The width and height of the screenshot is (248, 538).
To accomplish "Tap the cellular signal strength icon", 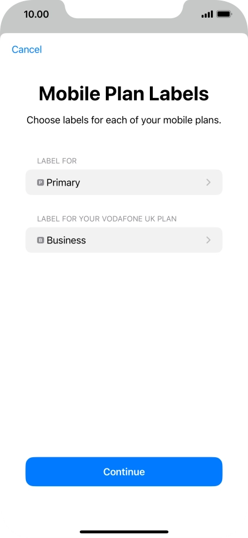I will (207, 14).
